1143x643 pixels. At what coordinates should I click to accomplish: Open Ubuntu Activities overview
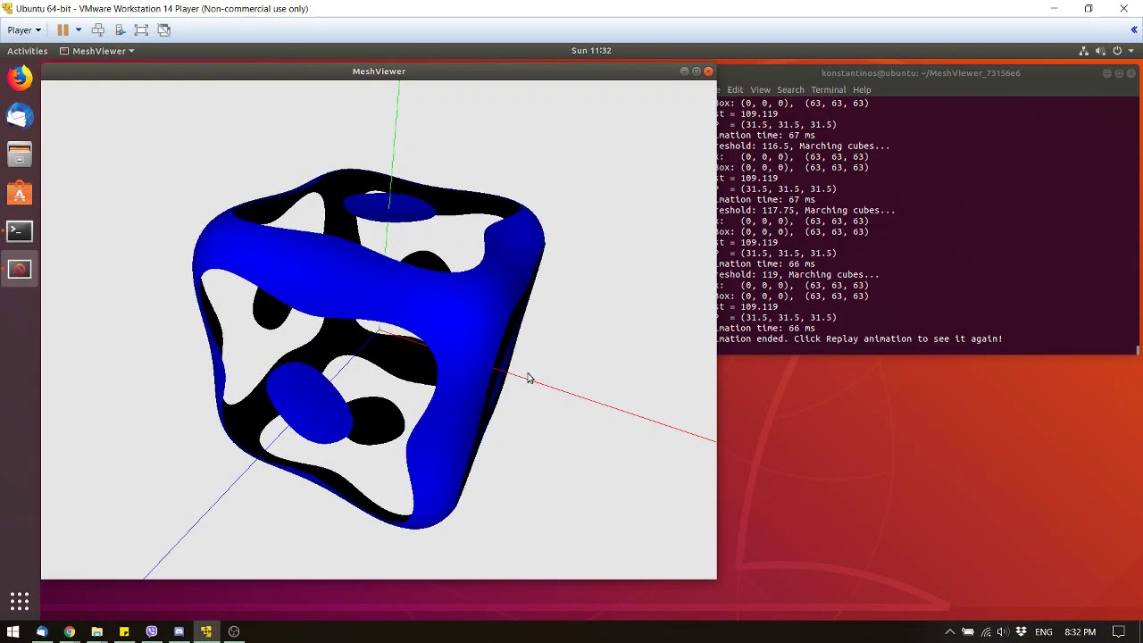click(27, 51)
